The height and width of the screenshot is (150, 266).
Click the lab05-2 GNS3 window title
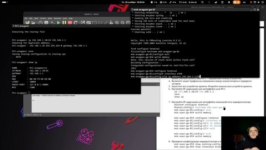click(91, 14)
